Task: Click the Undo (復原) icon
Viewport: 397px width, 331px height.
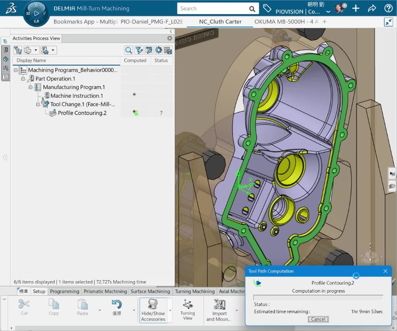Action: (x=117, y=307)
